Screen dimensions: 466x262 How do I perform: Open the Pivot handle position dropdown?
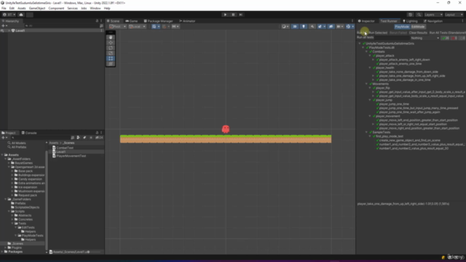click(118, 26)
